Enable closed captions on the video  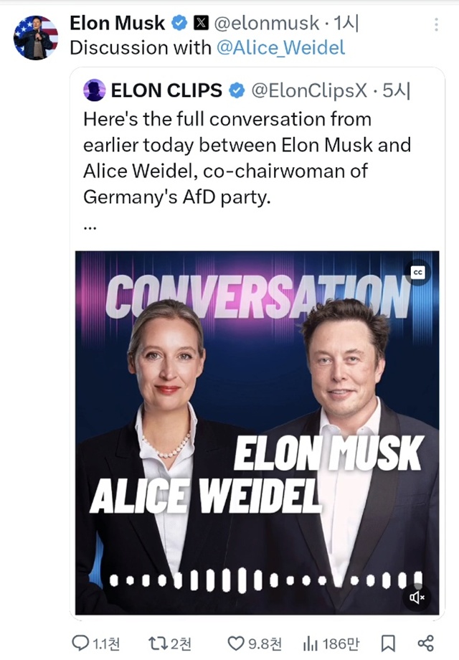(x=418, y=273)
